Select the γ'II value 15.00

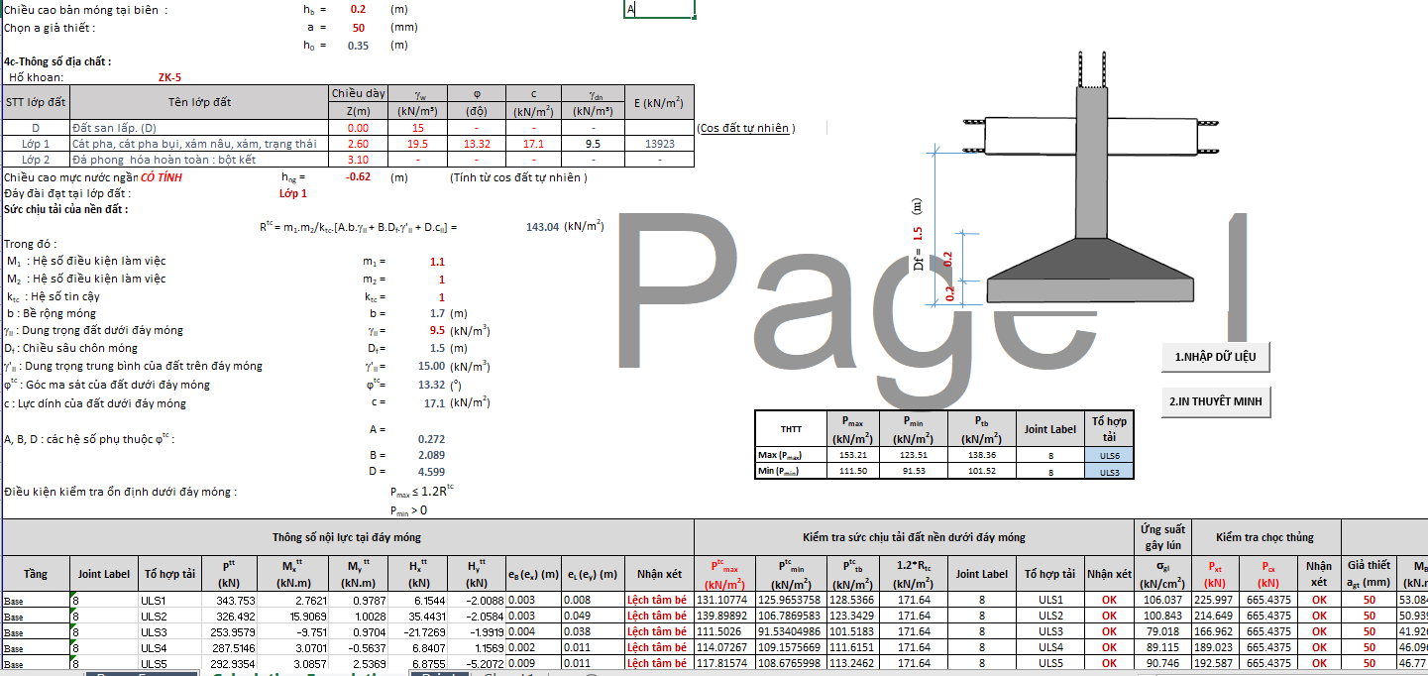(x=431, y=366)
